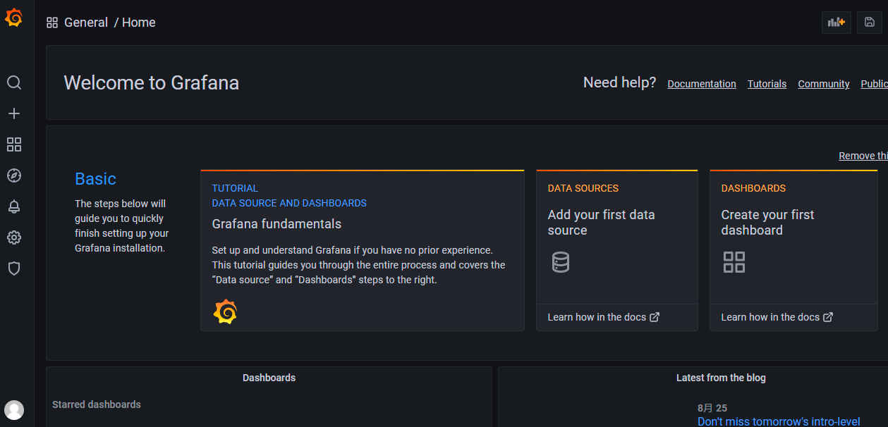
Task: Open the Tutorials link
Action: pyautogui.click(x=767, y=84)
